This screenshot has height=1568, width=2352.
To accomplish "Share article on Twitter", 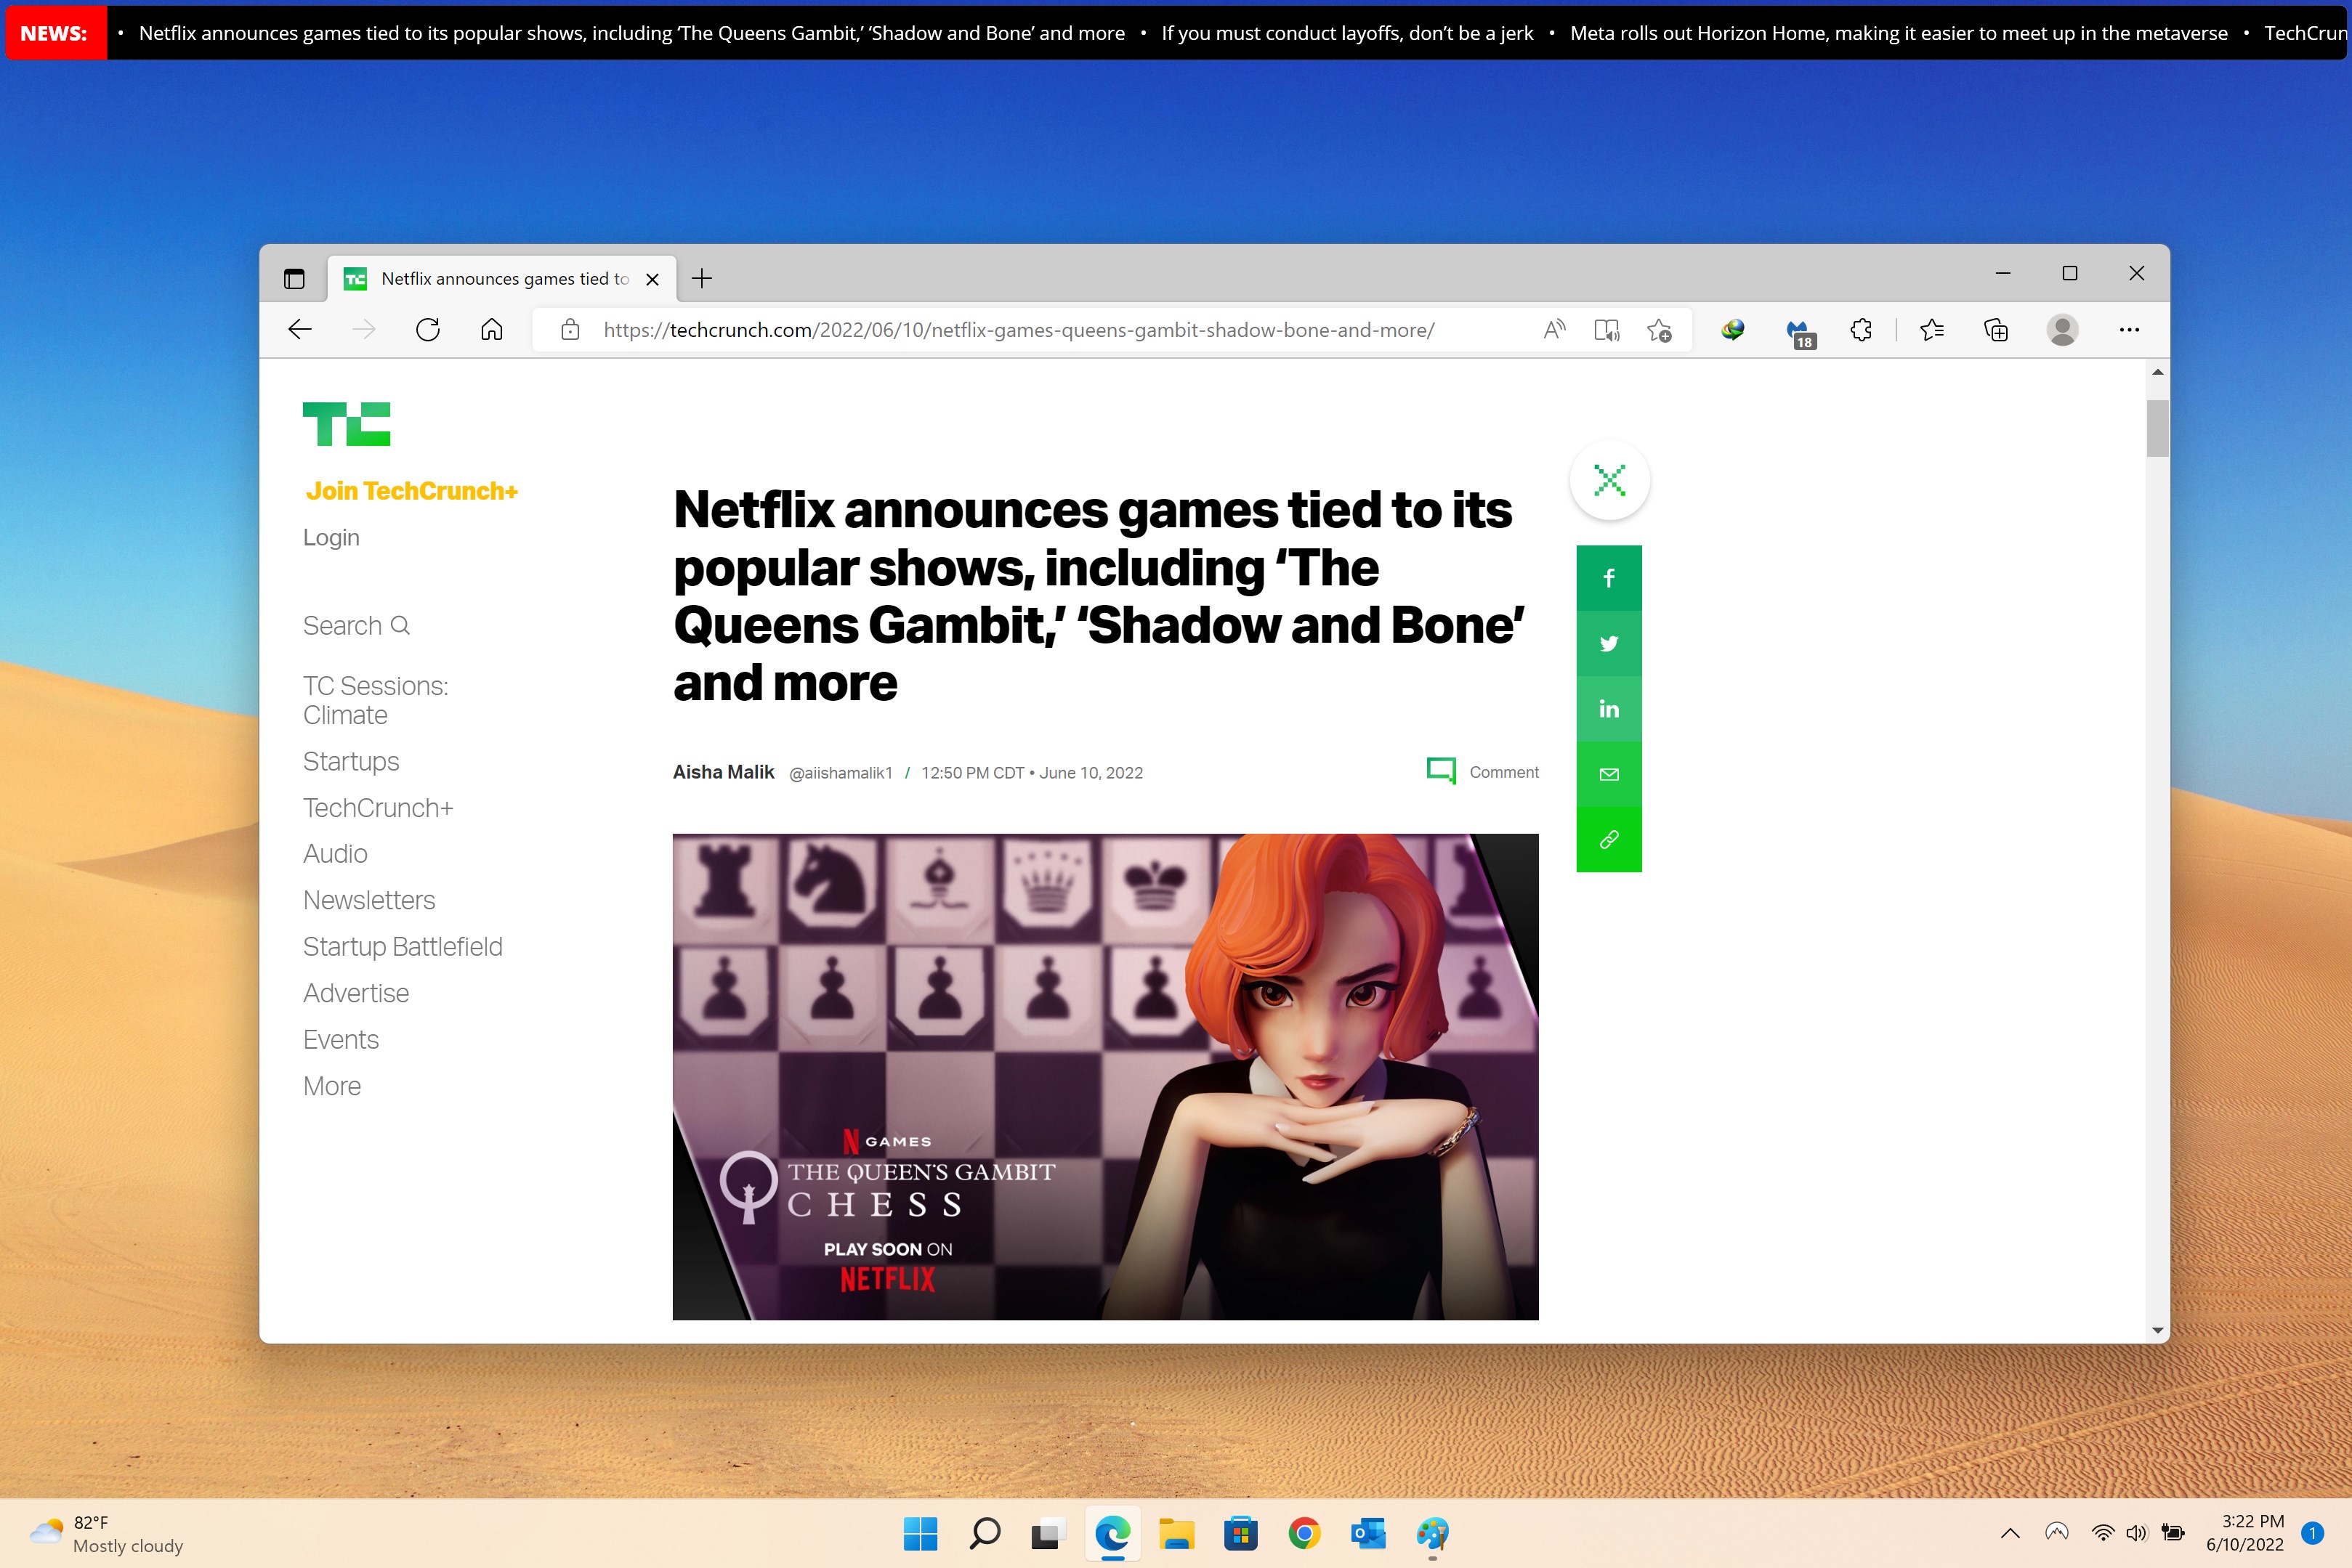I will coord(1608,643).
